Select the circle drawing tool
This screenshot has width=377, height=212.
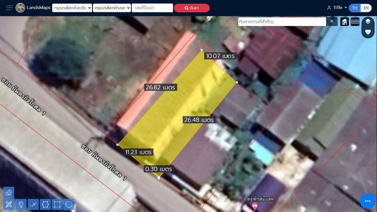pyautogui.click(x=69, y=204)
